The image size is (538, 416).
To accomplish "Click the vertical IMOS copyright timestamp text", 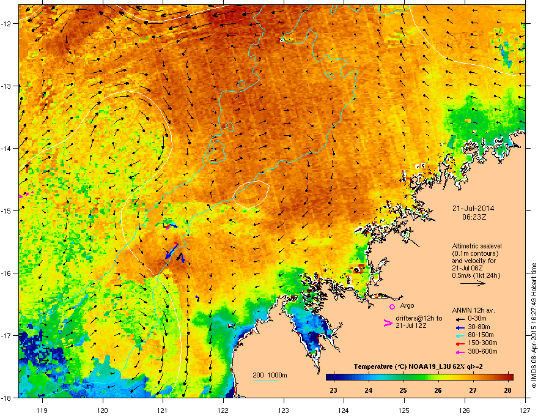I will point(534,325).
